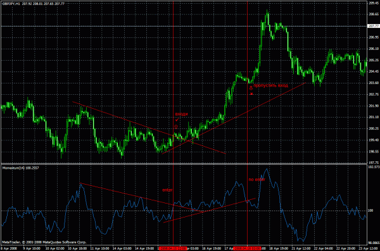The height and width of the screenshot is (251, 380).
Task: Click the momentum scale level 100
Action: point(370,211)
